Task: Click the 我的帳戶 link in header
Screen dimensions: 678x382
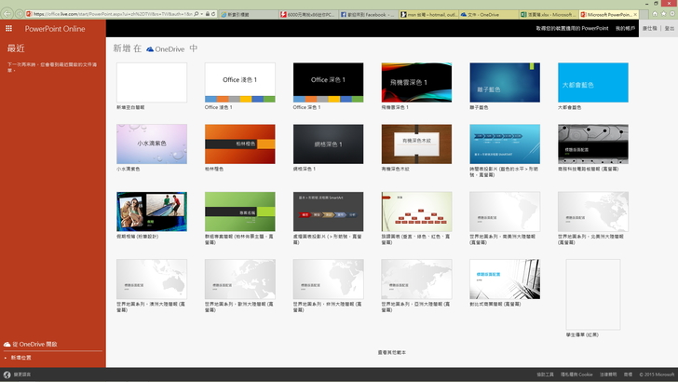Action: [x=625, y=29]
